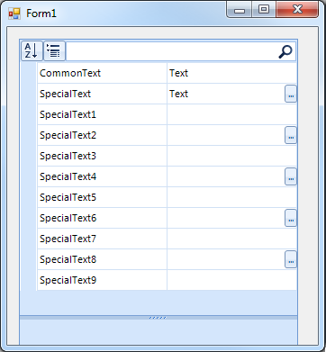The width and height of the screenshot is (326, 352).
Task: Click inside the property search box
Action: [171, 51]
